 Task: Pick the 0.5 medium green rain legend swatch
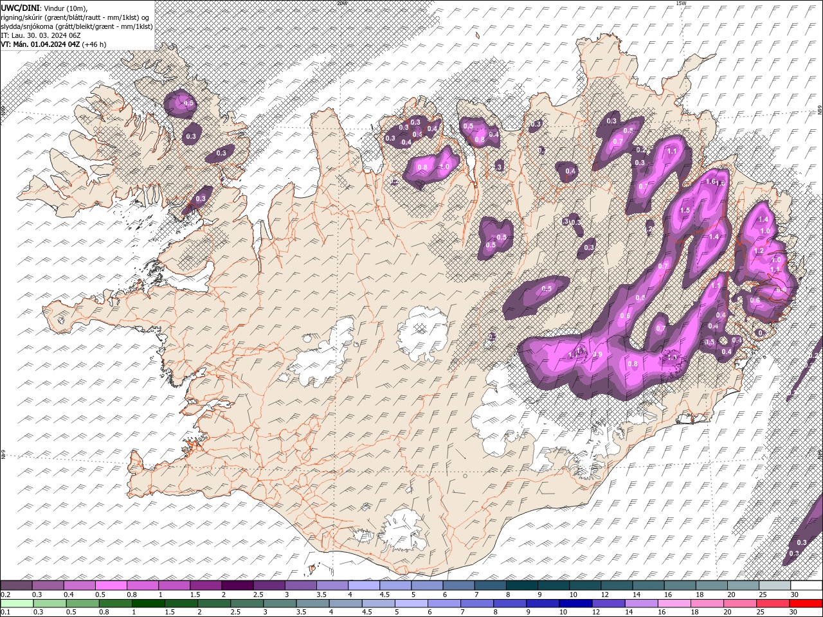pyautogui.click(x=83, y=604)
